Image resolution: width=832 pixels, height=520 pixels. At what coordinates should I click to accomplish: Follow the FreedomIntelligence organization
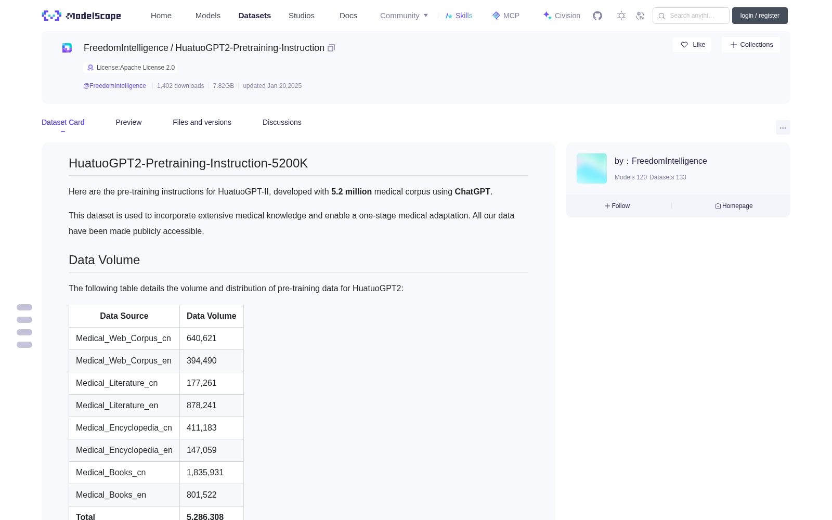617,206
